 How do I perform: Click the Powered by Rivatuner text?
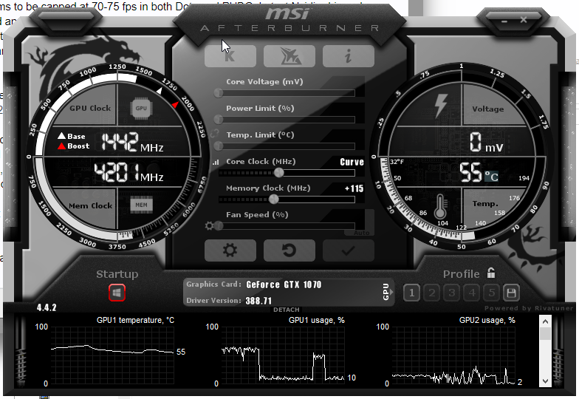[529, 308]
